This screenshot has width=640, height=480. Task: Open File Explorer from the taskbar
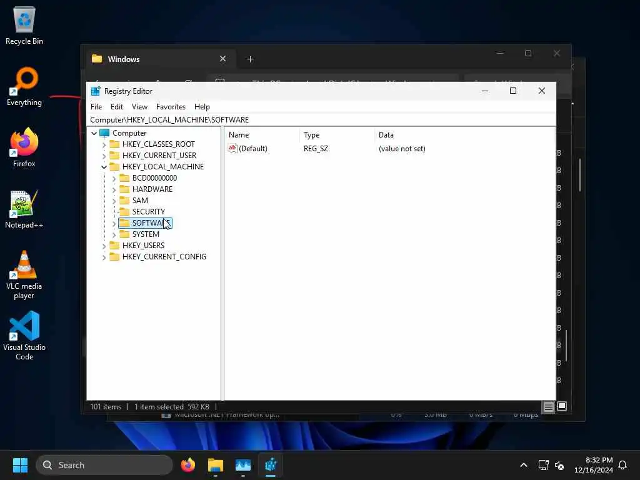coord(216,465)
